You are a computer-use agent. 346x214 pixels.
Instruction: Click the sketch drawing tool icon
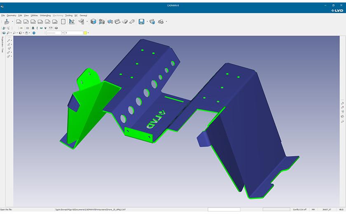[x=72, y=21]
